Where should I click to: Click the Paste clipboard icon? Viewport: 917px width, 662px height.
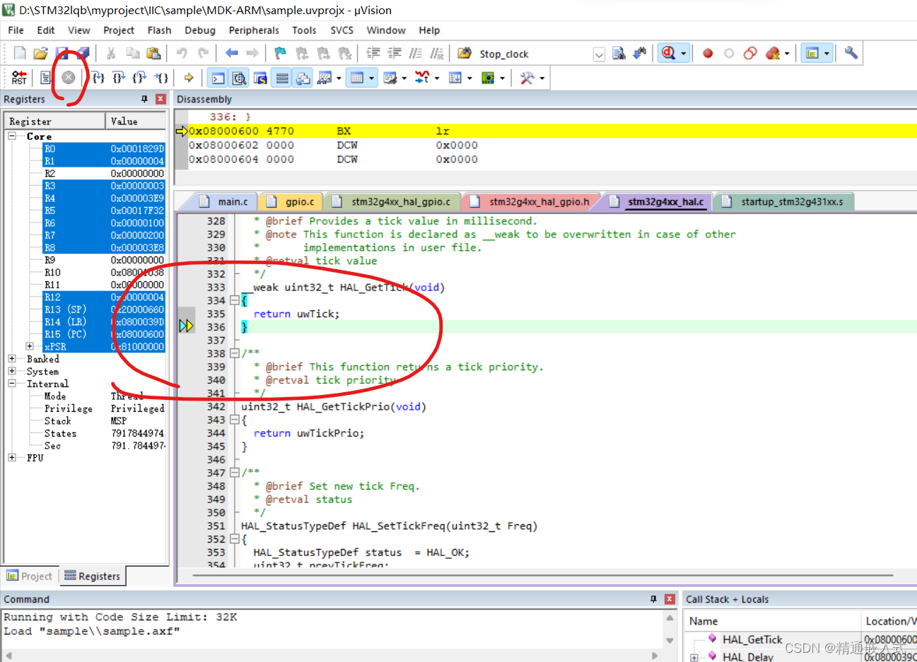click(x=153, y=53)
